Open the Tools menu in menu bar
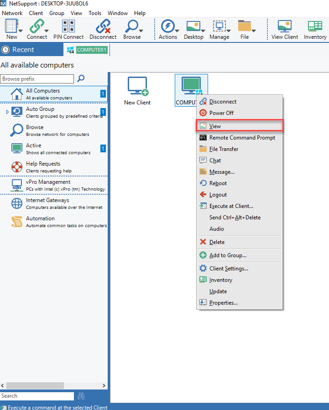 point(95,13)
